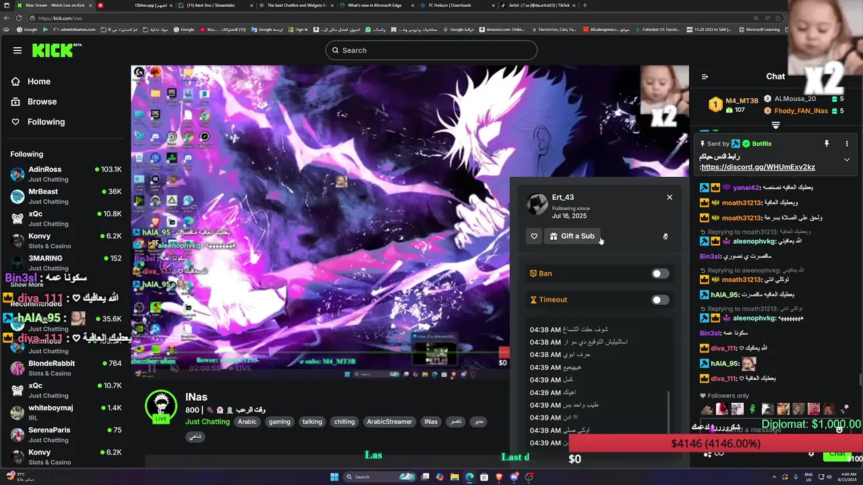Click browser back arrow
The width and height of the screenshot is (863, 485).
(5, 18)
